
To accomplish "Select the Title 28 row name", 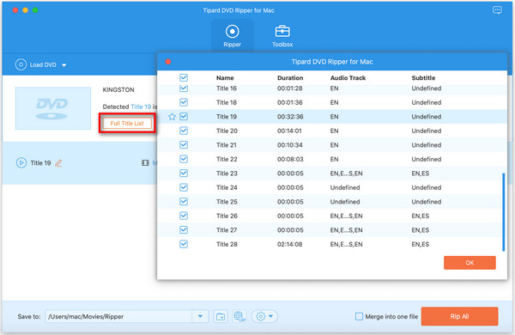I will 227,244.
